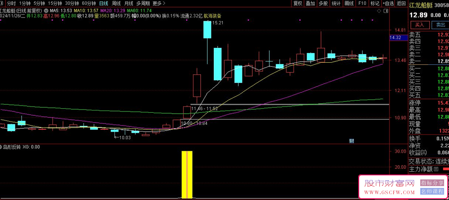Click the 买五 order book row
This screenshot has height=200, width=449.
point(428,95)
